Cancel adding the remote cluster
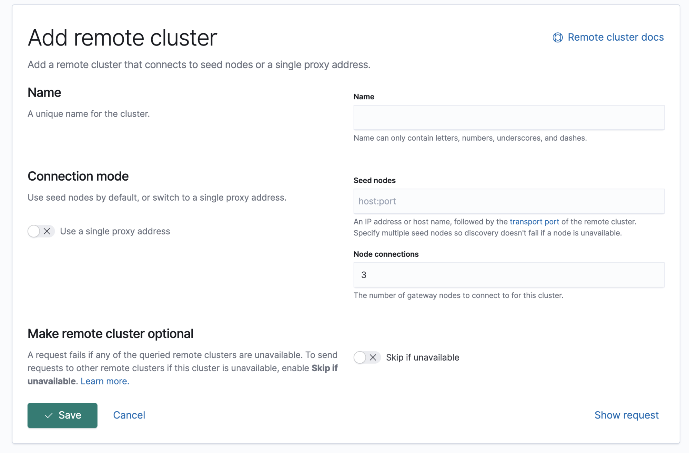689x453 pixels. (x=129, y=415)
